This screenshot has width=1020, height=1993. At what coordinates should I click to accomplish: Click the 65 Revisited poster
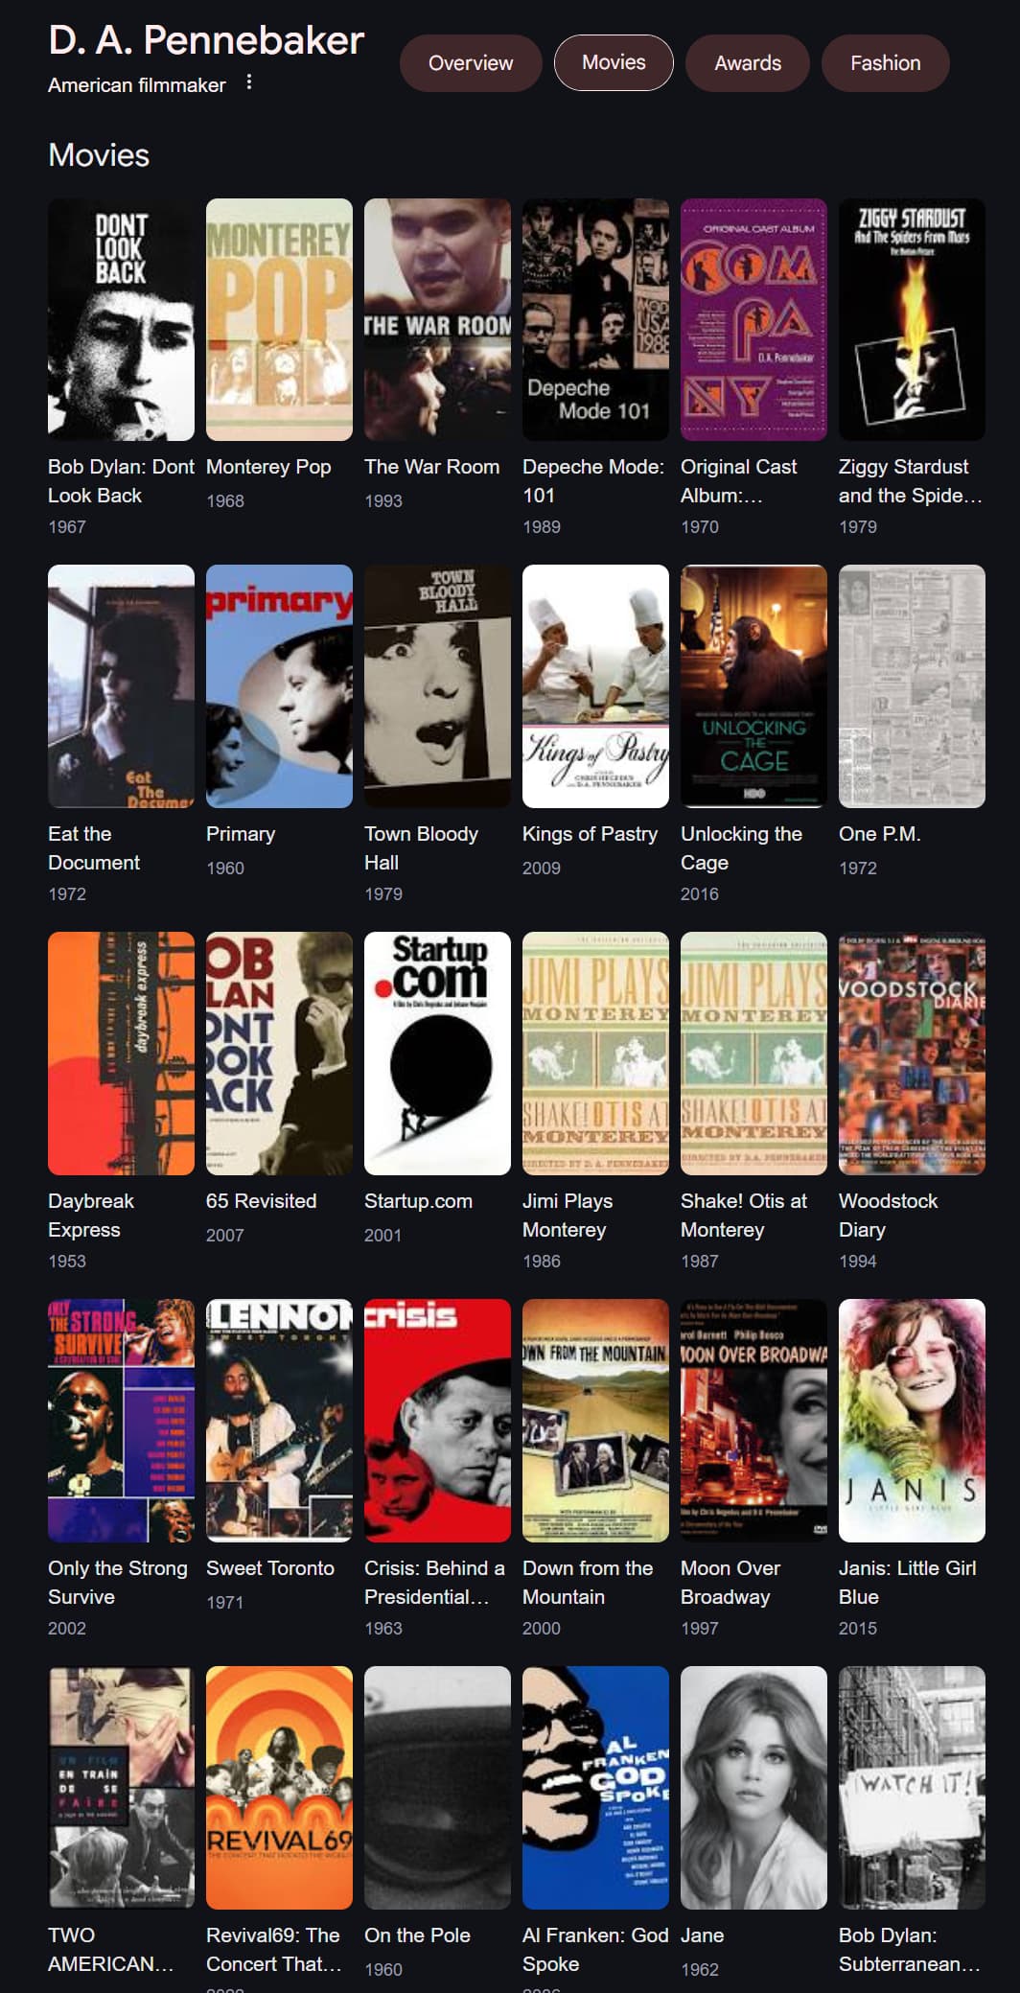[279, 1054]
